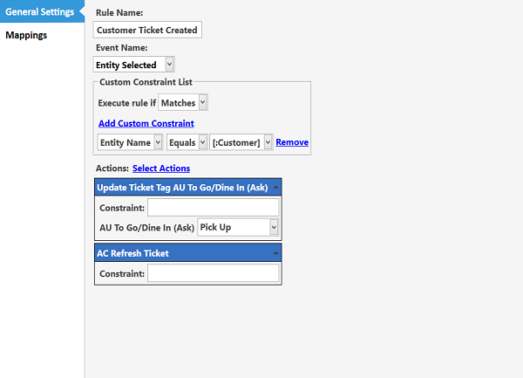Select the AC Refresh Ticket action header
Viewport: 523px width, 378px height.
click(x=133, y=253)
